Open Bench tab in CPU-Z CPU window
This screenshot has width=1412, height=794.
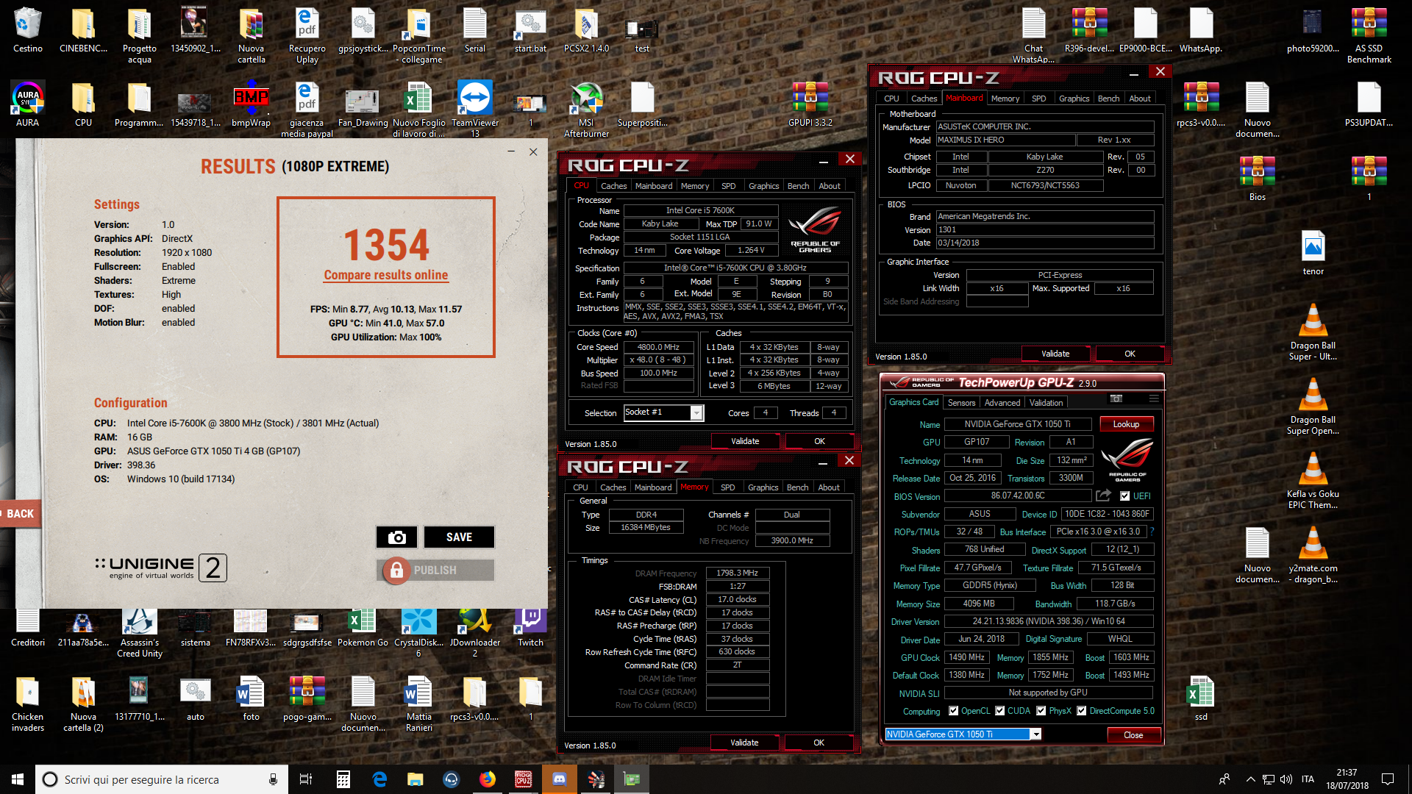(798, 186)
